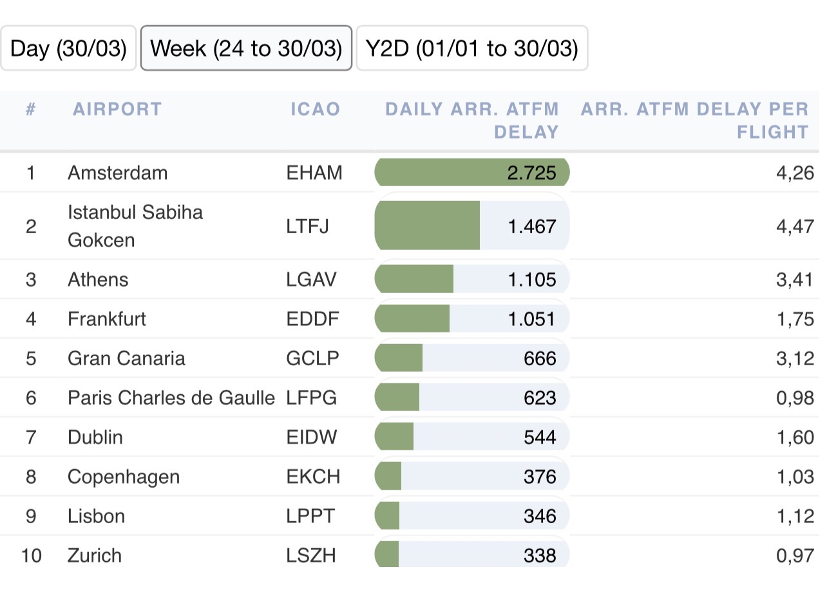The height and width of the screenshot is (594, 827).
Task: Click the EIDW code for Dublin
Action: pos(312,437)
